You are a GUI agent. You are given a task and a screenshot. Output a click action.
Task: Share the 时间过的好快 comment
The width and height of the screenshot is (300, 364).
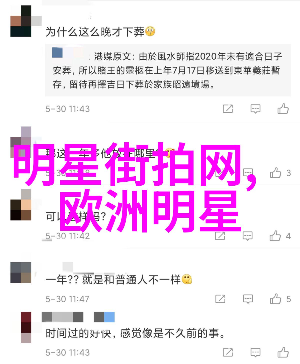point(228,352)
